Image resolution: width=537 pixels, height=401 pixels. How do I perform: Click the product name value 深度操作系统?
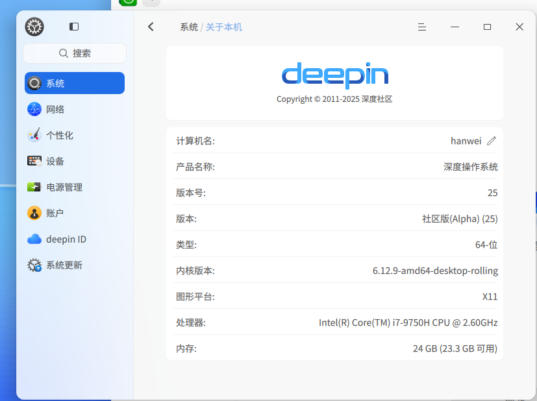[x=471, y=167]
